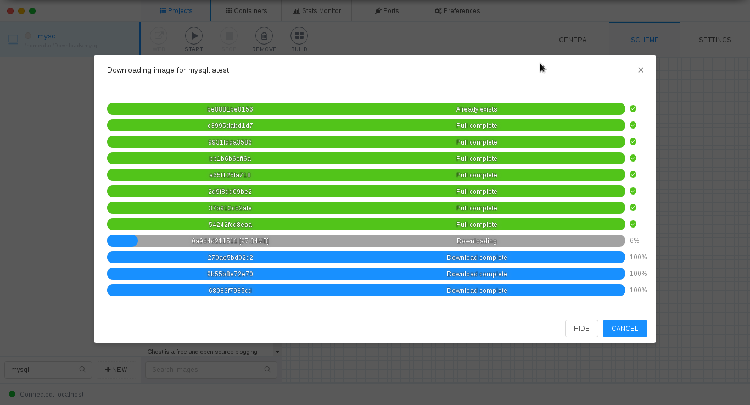Open the Ports tab
The width and height of the screenshot is (750, 405).
(387, 10)
